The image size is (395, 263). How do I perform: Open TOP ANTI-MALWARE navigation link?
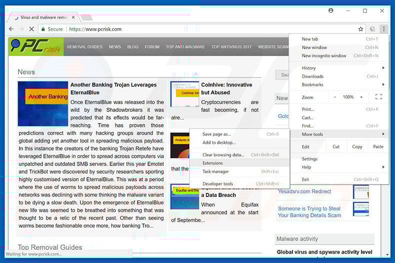click(x=185, y=47)
